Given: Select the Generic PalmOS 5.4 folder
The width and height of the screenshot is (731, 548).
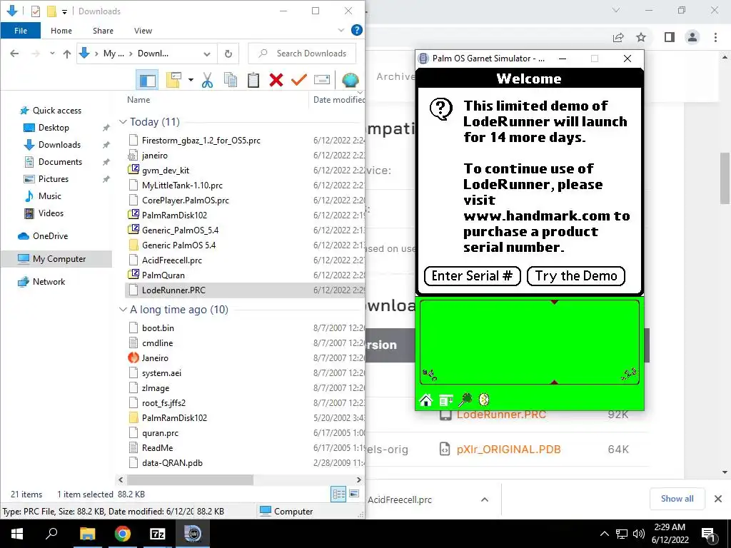Looking at the screenshot, I should [x=178, y=245].
